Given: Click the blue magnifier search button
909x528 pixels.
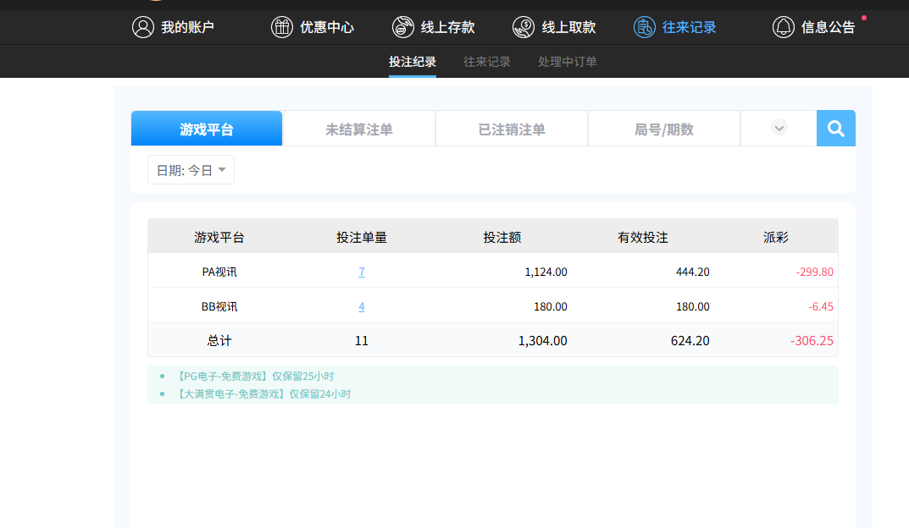Looking at the screenshot, I should click(835, 129).
